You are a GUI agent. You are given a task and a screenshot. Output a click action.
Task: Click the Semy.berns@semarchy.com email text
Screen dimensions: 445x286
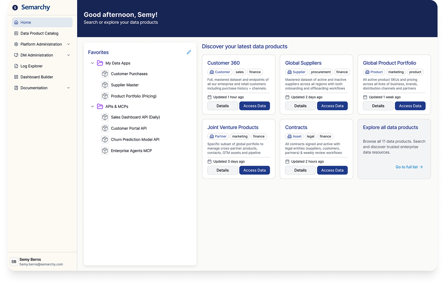(41, 264)
